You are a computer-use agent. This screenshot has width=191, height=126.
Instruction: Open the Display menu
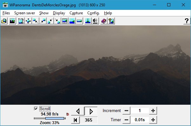(x=59, y=13)
